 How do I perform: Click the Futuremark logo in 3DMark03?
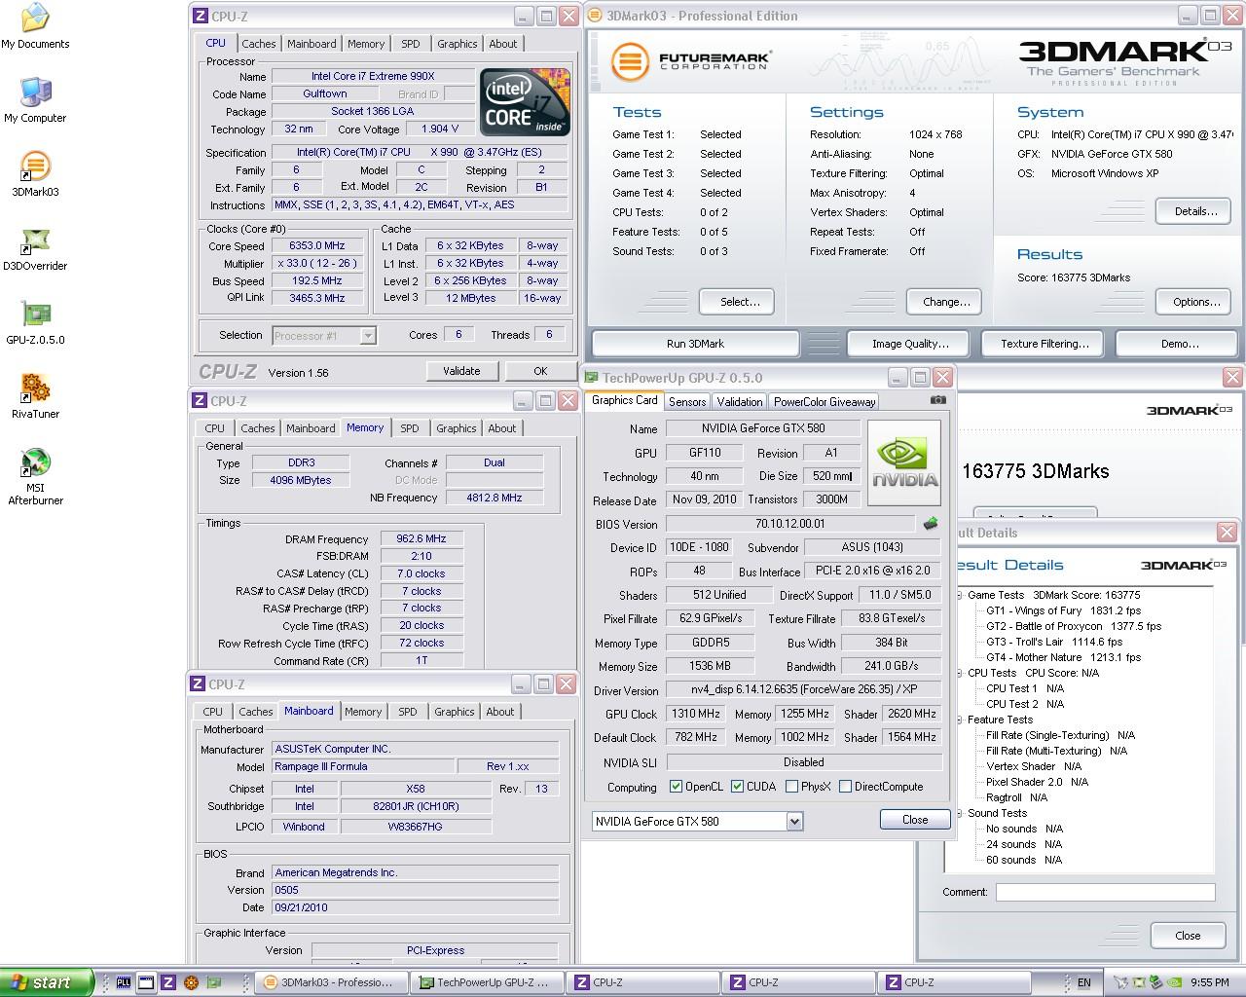coord(690,61)
